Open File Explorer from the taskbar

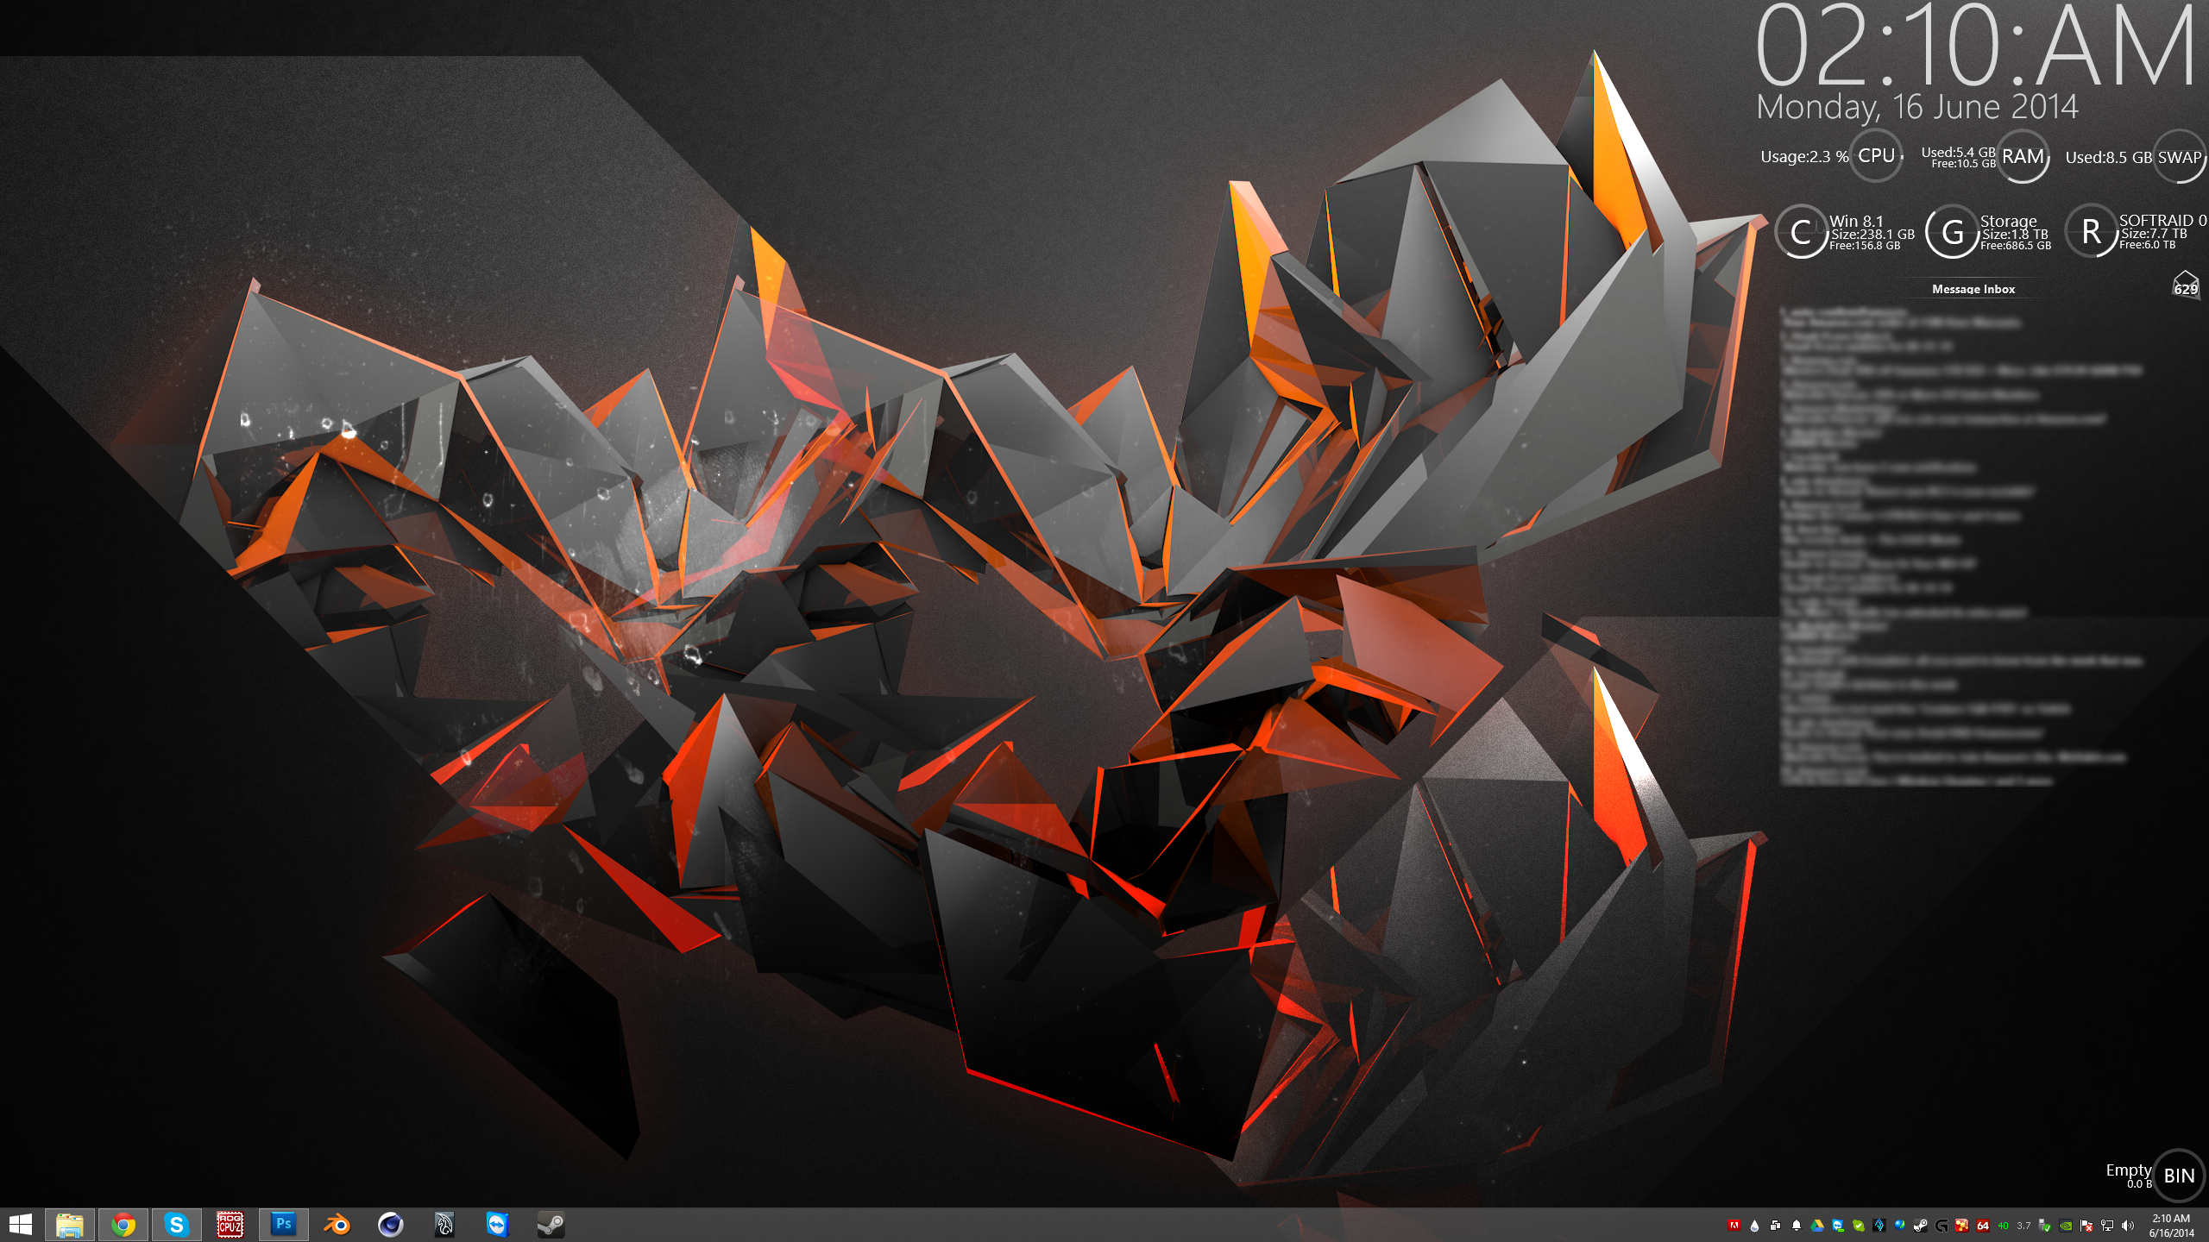(70, 1225)
